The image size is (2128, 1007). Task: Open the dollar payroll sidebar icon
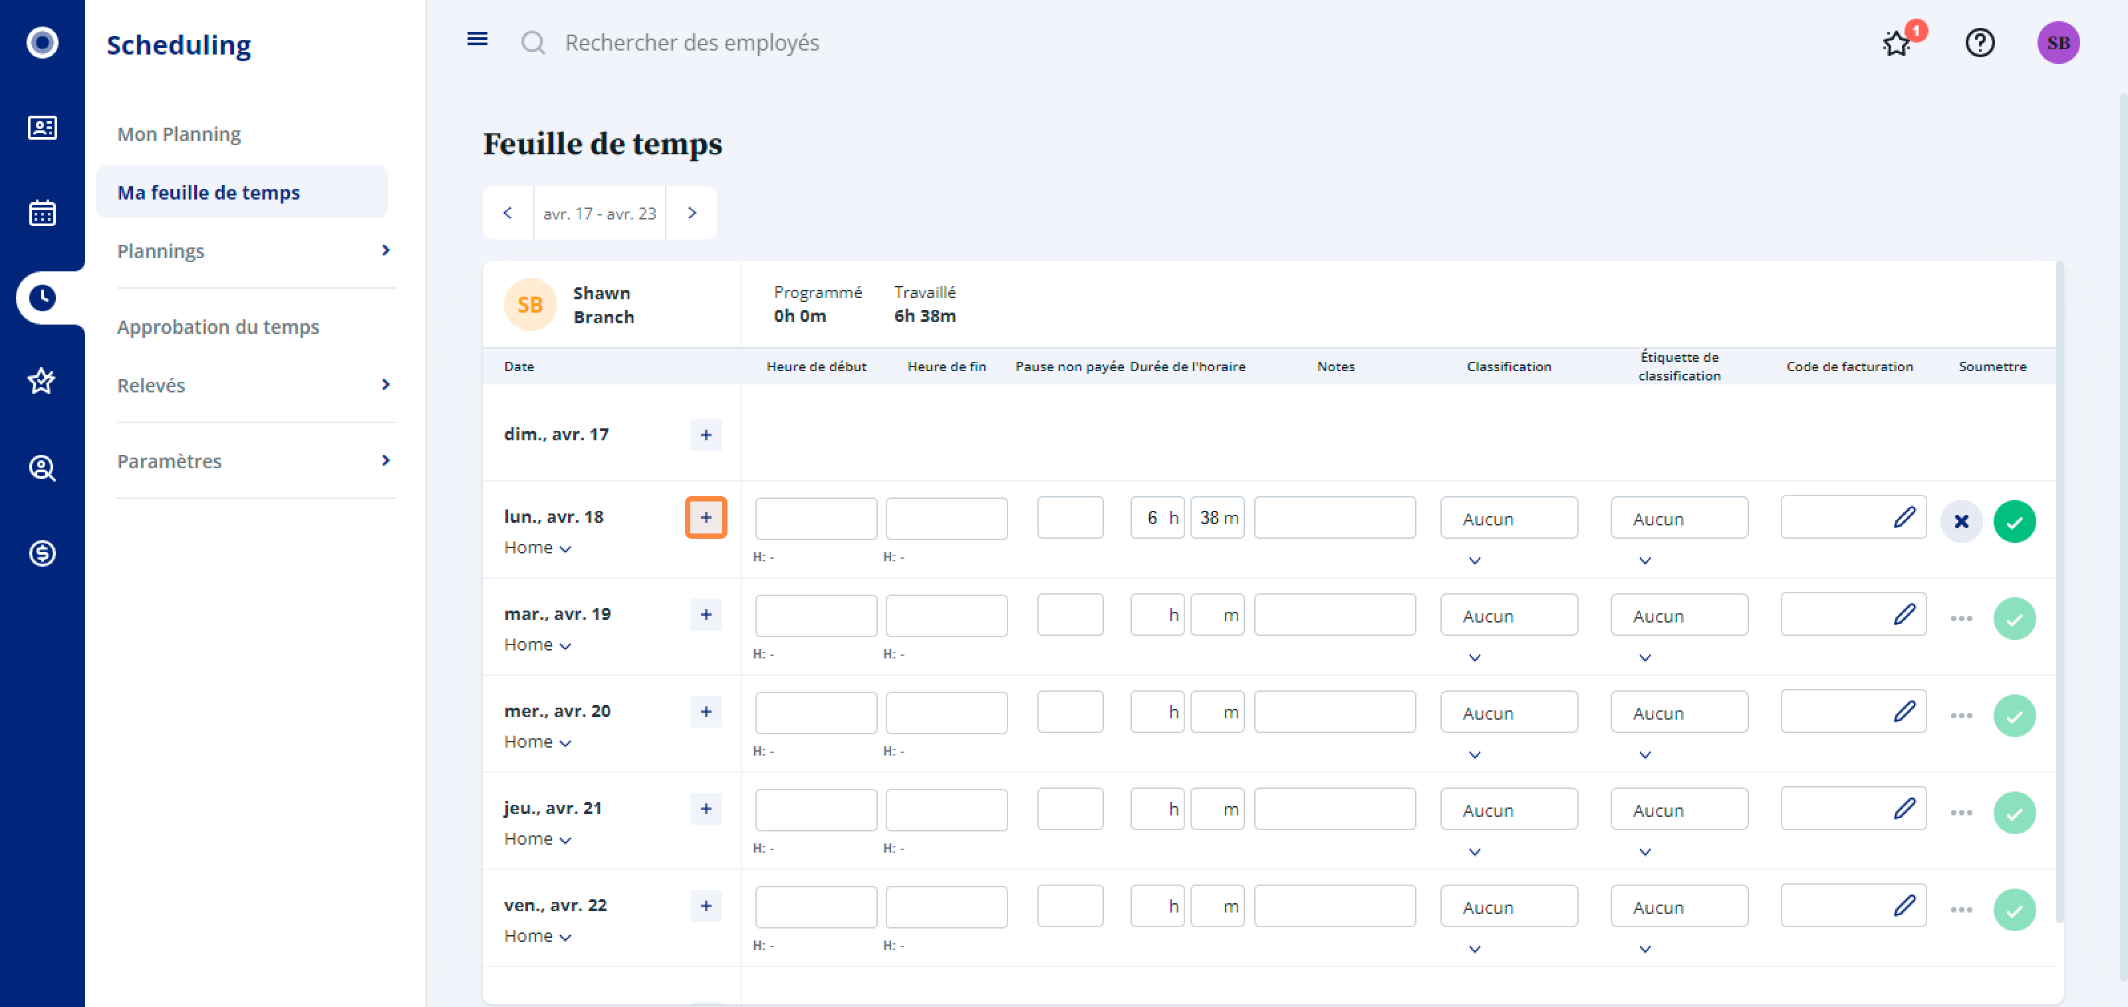[x=42, y=553]
